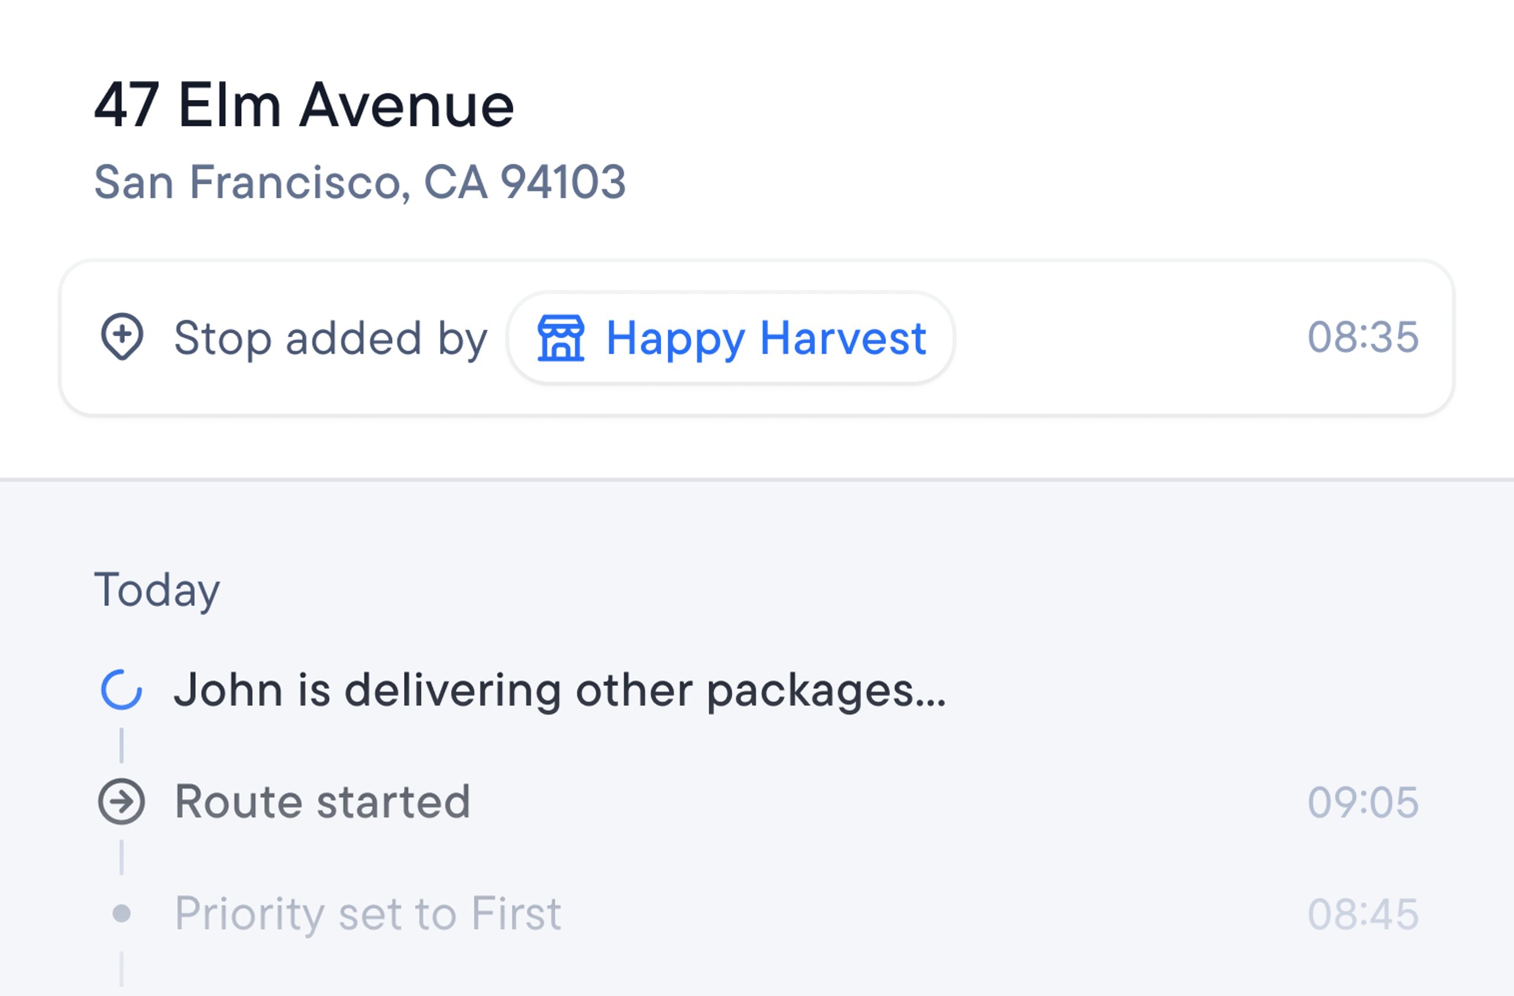This screenshot has height=996, width=1514.
Task: Select Priority set to First entry
Action: [368, 914]
